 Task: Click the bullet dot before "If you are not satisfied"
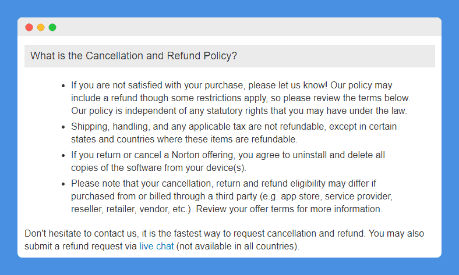point(63,86)
